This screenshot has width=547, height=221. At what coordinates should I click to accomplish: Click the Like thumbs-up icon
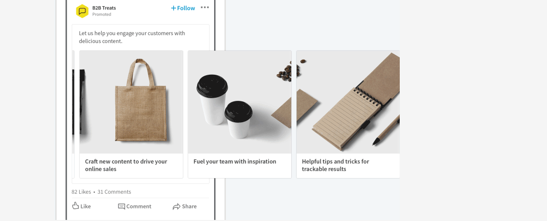pos(75,206)
